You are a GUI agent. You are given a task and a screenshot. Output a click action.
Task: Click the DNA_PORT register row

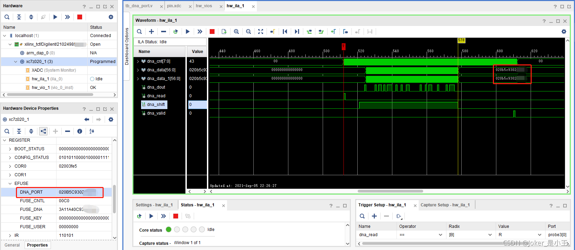56,192
